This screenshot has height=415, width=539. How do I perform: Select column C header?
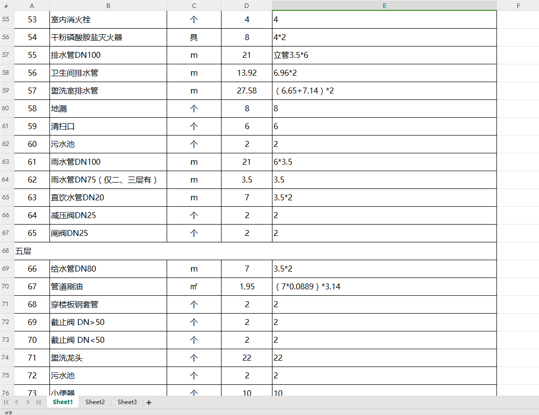[x=194, y=6]
